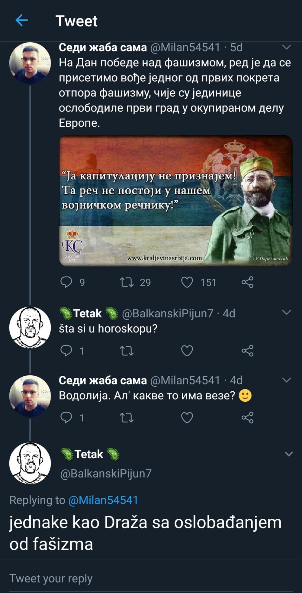
Task: Retweet the tweet with 29 retweets
Action: pos(127,282)
